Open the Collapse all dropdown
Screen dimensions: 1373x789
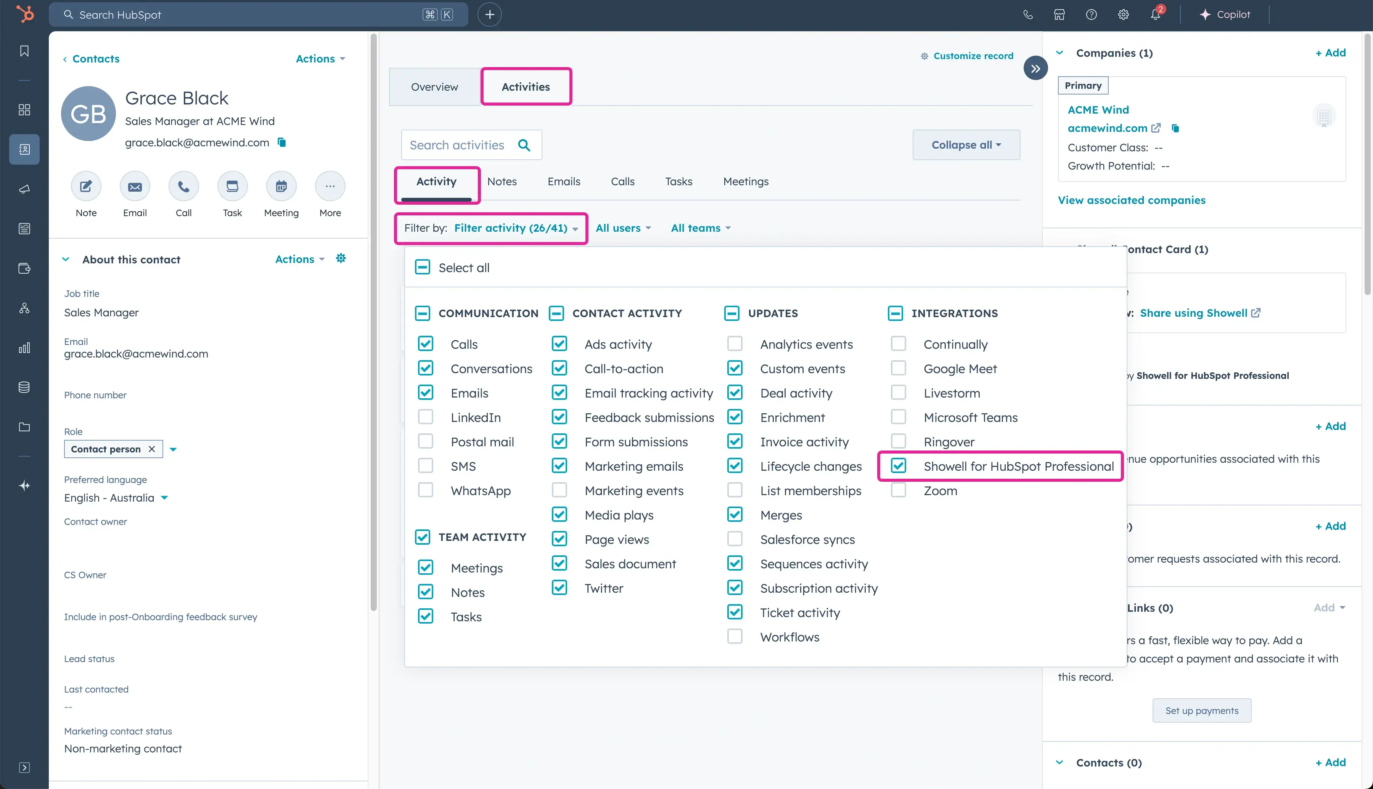pos(966,145)
